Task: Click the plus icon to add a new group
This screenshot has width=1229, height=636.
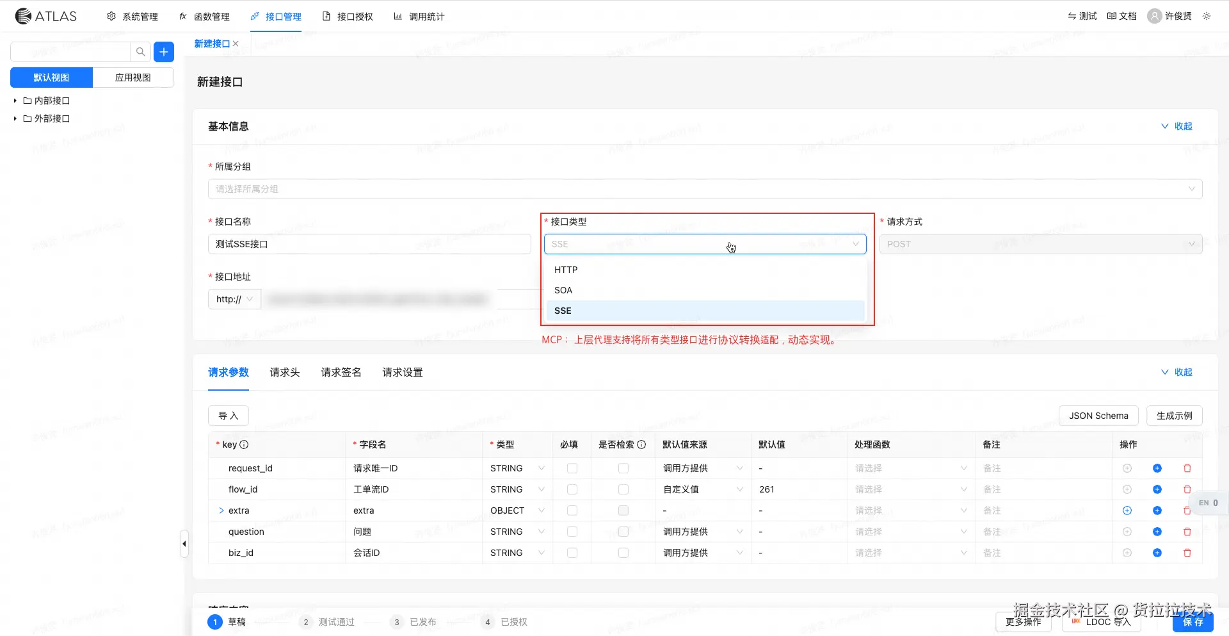Action: coord(163,51)
